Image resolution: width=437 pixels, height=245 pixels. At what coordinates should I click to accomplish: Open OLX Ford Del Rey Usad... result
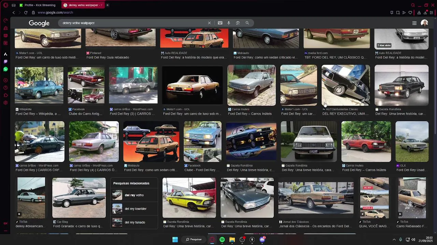[x=412, y=170]
